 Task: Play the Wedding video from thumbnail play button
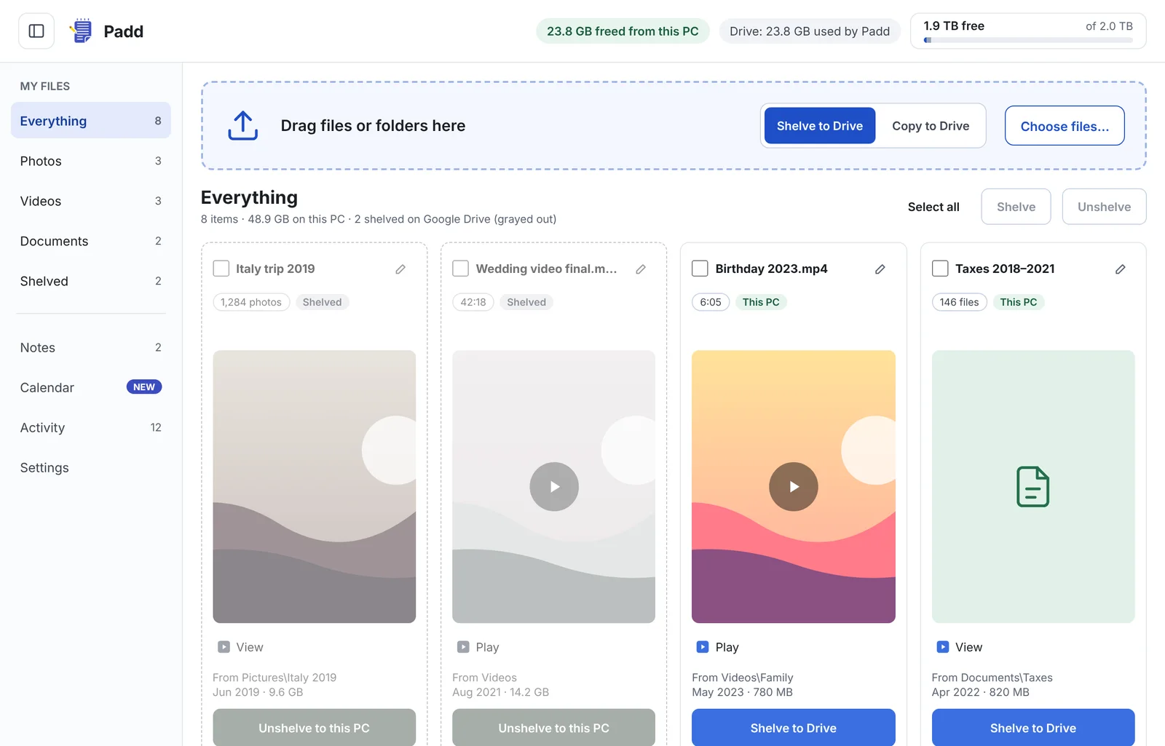[x=554, y=487]
